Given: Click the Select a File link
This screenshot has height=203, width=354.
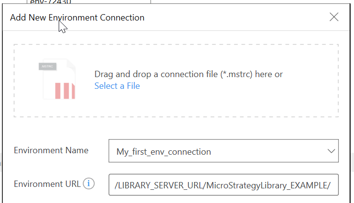Looking at the screenshot, I should 117,86.
